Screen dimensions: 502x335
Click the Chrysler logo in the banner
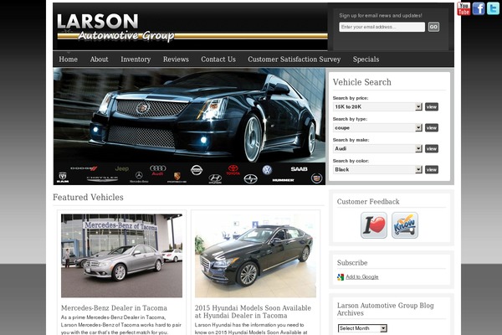coord(102,178)
